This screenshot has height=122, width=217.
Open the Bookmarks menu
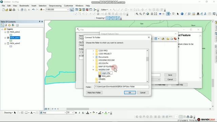tap(24, 6)
